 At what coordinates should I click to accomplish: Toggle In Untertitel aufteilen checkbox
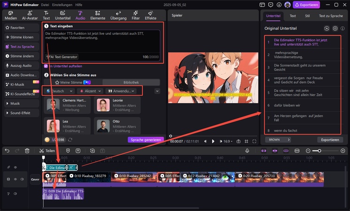point(46,66)
